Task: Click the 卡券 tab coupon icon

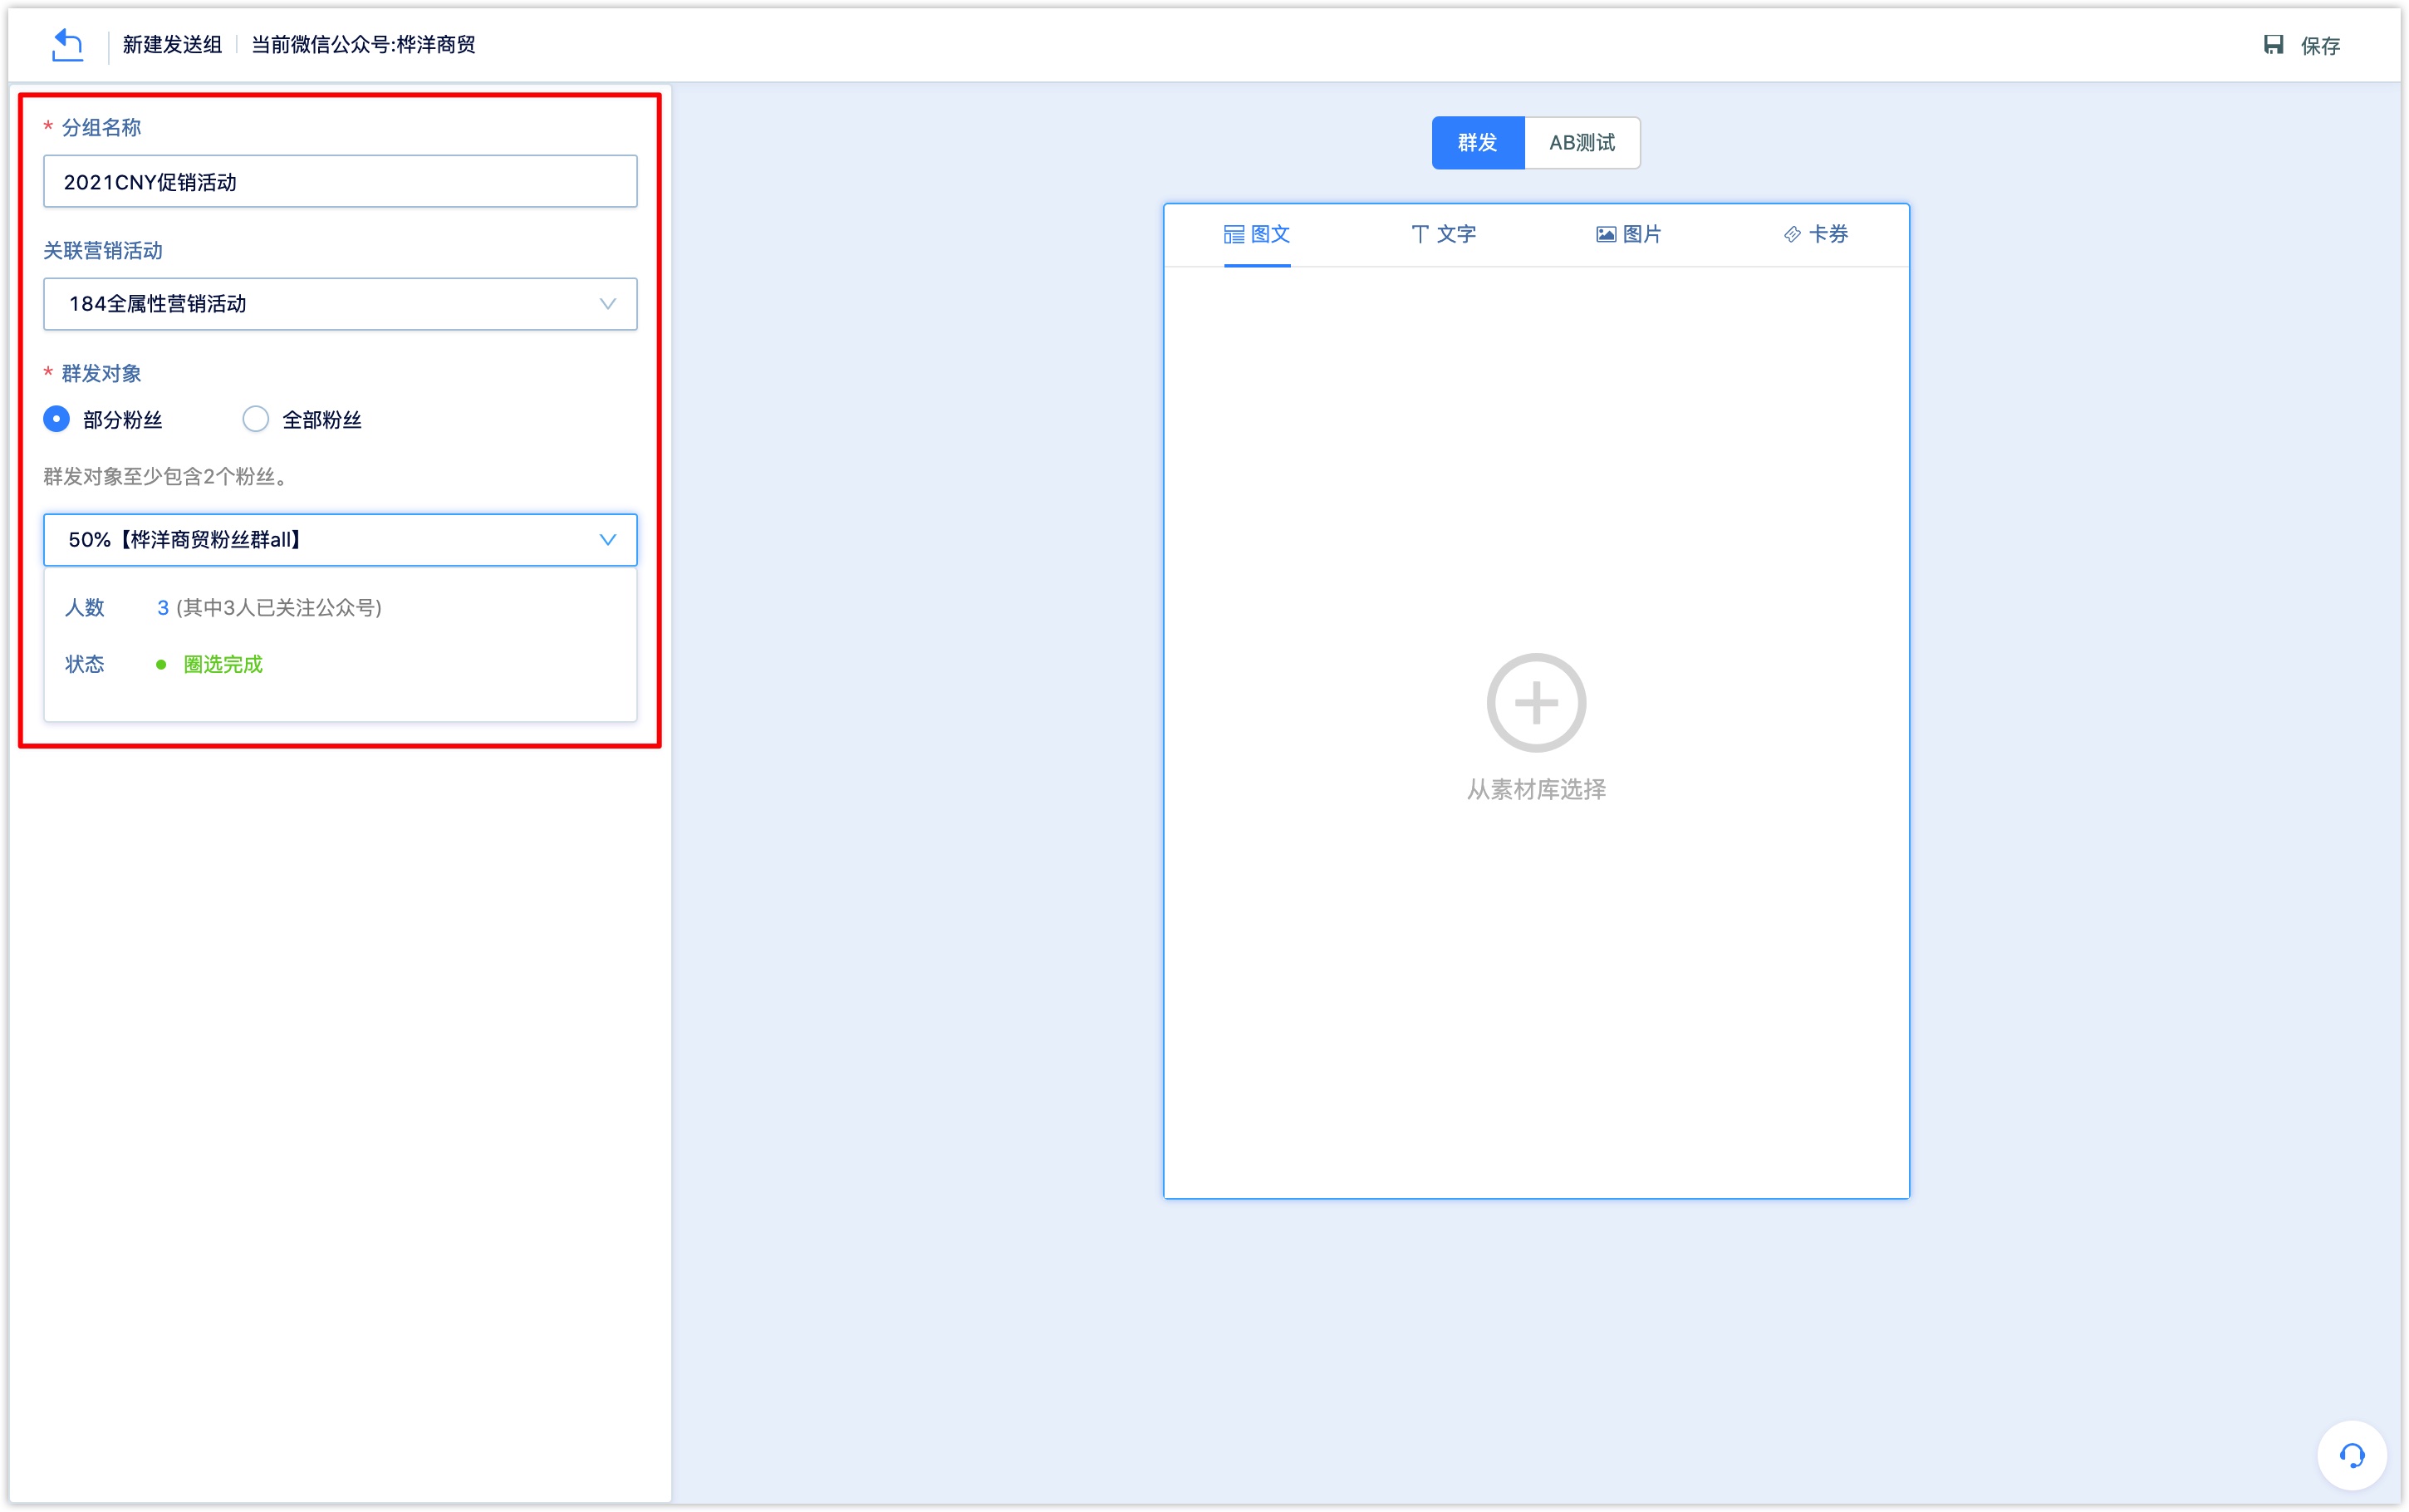Action: [x=1793, y=234]
